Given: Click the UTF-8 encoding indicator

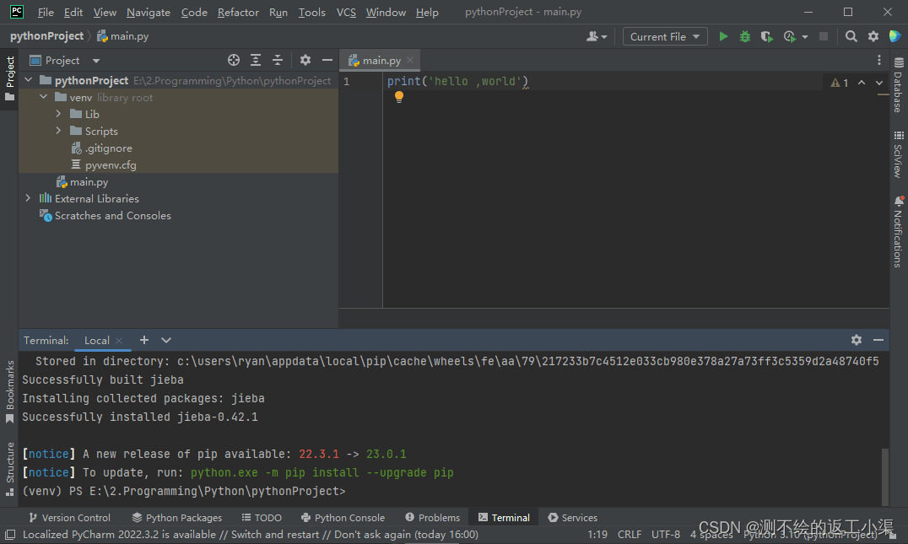Looking at the screenshot, I should click(666, 535).
